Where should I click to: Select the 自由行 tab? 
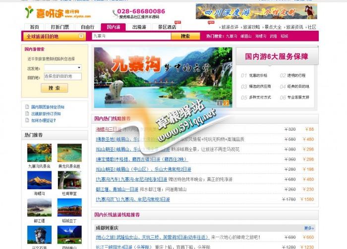coord(87,27)
